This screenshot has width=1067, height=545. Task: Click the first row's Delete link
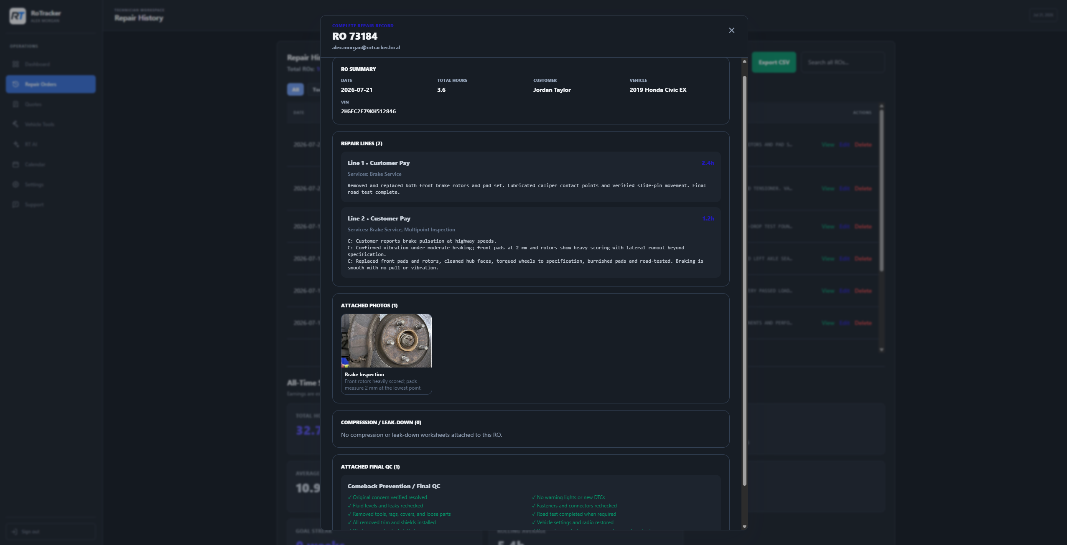863,144
